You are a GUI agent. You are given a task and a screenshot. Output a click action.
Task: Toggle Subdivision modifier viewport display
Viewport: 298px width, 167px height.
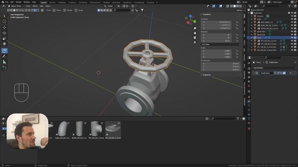(x=281, y=73)
